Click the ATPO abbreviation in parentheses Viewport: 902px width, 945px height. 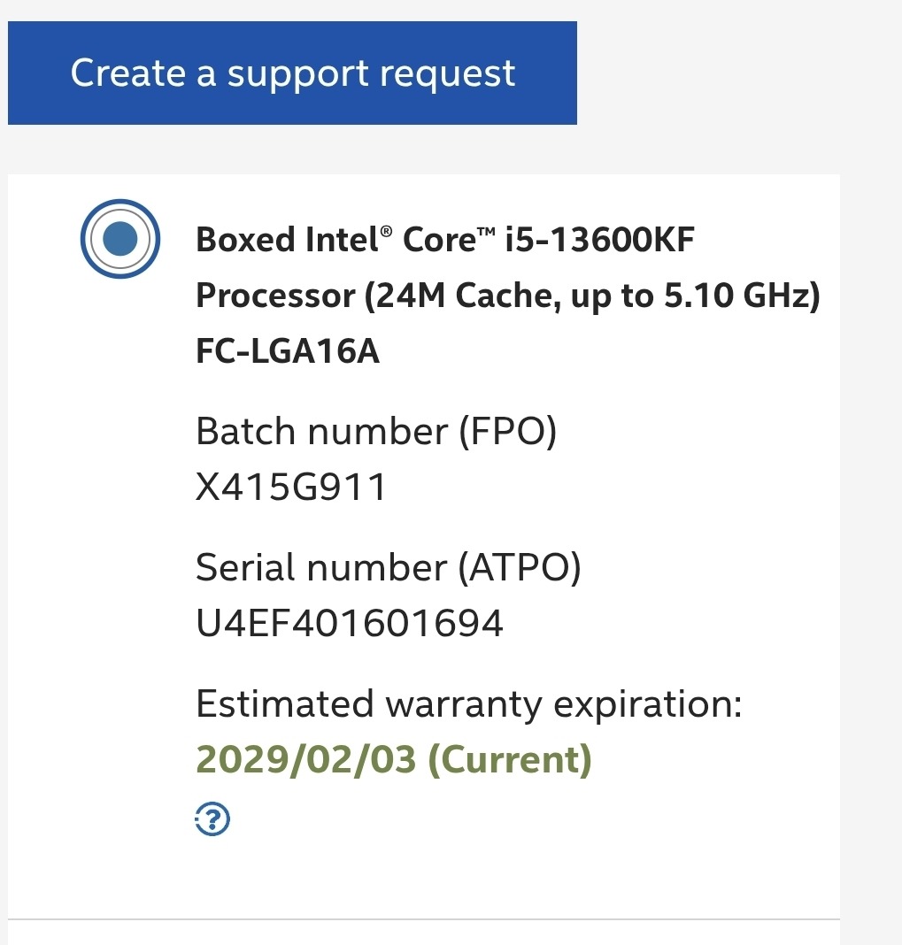[x=519, y=567]
